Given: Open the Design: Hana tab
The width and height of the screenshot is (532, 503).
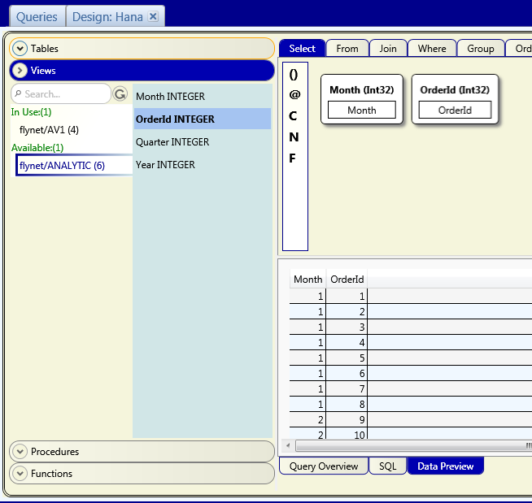Looking at the screenshot, I should [107, 16].
